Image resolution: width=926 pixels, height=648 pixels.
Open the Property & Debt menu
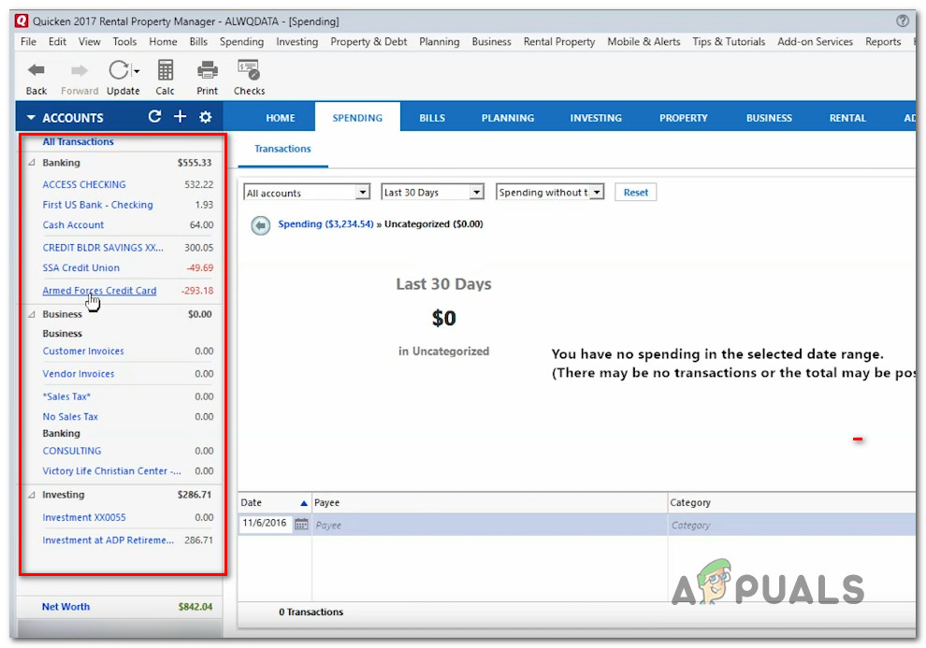tap(369, 41)
